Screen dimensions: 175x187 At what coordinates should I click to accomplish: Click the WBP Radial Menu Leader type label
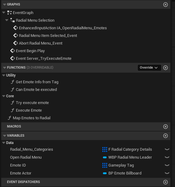point(130,157)
